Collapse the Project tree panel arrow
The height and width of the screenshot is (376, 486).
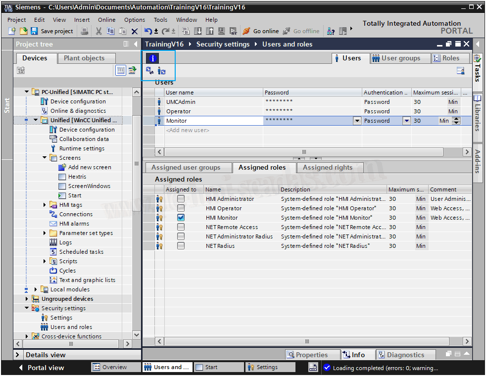(x=135, y=44)
